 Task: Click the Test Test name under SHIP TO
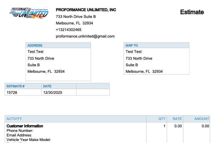[134, 52]
